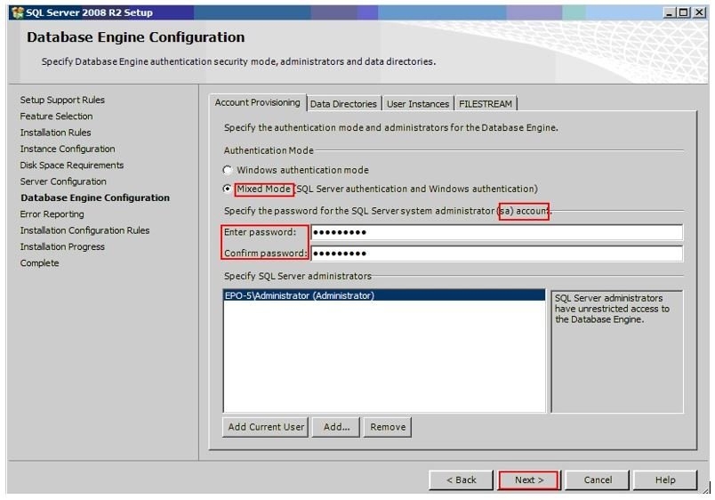The image size is (715, 500).
Task: Click the Confirm password field
Action: pyautogui.click(x=496, y=254)
